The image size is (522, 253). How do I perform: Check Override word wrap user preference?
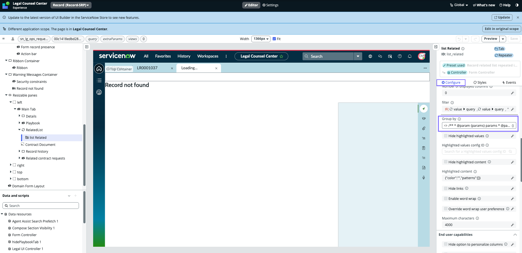446,209
